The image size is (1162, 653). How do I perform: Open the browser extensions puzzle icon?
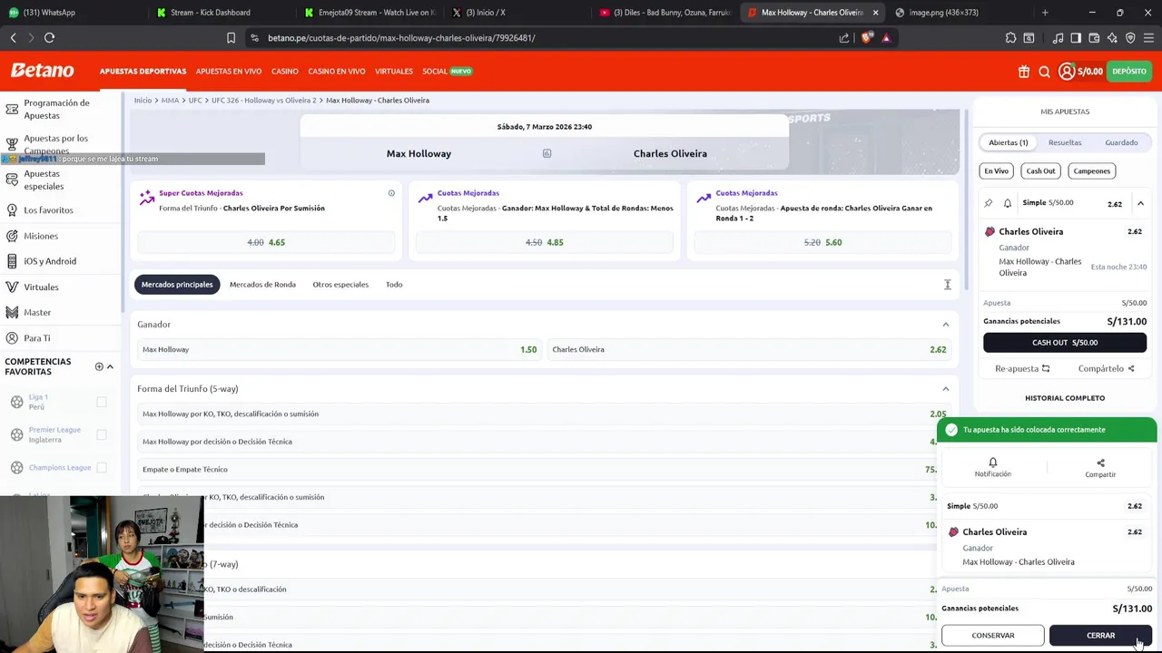pos(1010,38)
